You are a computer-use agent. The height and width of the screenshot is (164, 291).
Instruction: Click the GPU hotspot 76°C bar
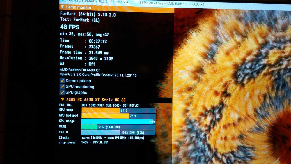click(x=118, y=116)
